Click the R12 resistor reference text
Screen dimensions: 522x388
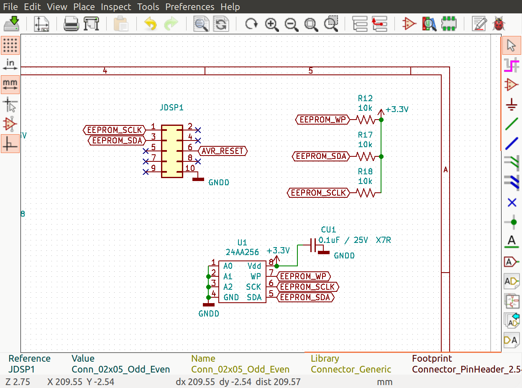click(x=365, y=98)
